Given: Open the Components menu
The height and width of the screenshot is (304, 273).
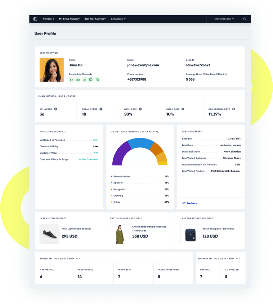Looking at the screenshot, I should (118, 19).
